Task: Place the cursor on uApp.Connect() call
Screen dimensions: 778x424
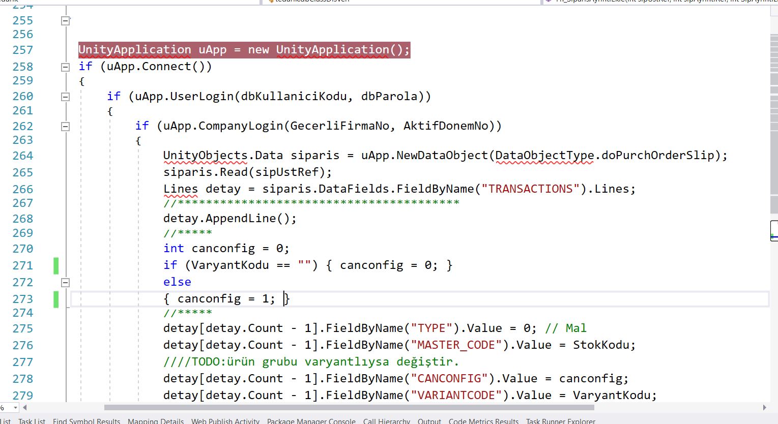Action: coord(156,67)
